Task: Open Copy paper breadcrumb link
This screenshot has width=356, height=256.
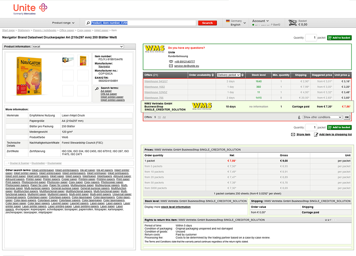Action: tap(84, 30)
